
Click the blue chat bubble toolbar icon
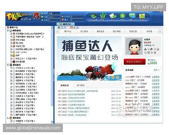point(132,16)
